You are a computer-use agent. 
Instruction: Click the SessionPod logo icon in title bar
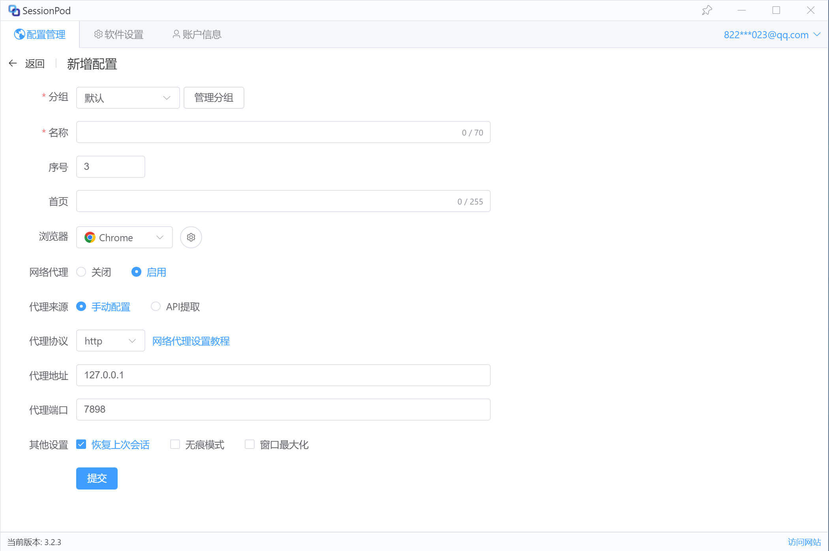[14, 11]
